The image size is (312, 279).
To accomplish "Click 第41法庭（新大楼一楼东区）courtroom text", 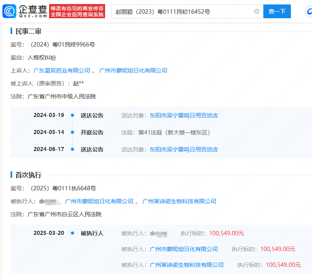I will click(x=174, y=132).
